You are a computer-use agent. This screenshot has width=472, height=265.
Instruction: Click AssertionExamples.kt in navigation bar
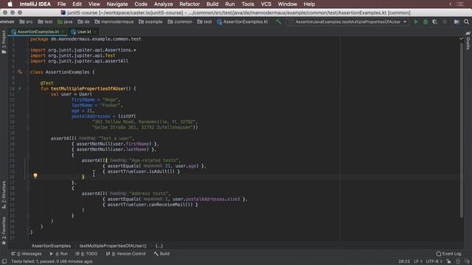[243, 21]
